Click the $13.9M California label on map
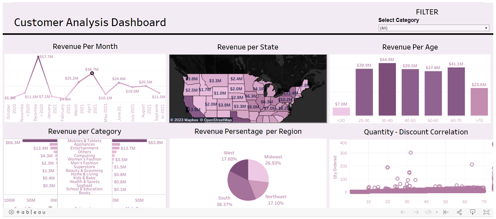Image resolution: width=496 pixels, height=219 pixels. click(x=194, y=109)
